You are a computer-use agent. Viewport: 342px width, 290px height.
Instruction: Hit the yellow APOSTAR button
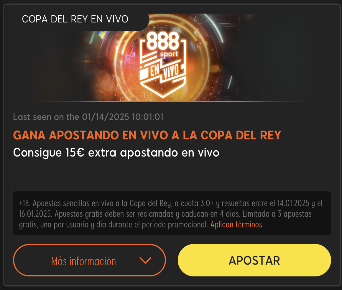pos(254,260)
